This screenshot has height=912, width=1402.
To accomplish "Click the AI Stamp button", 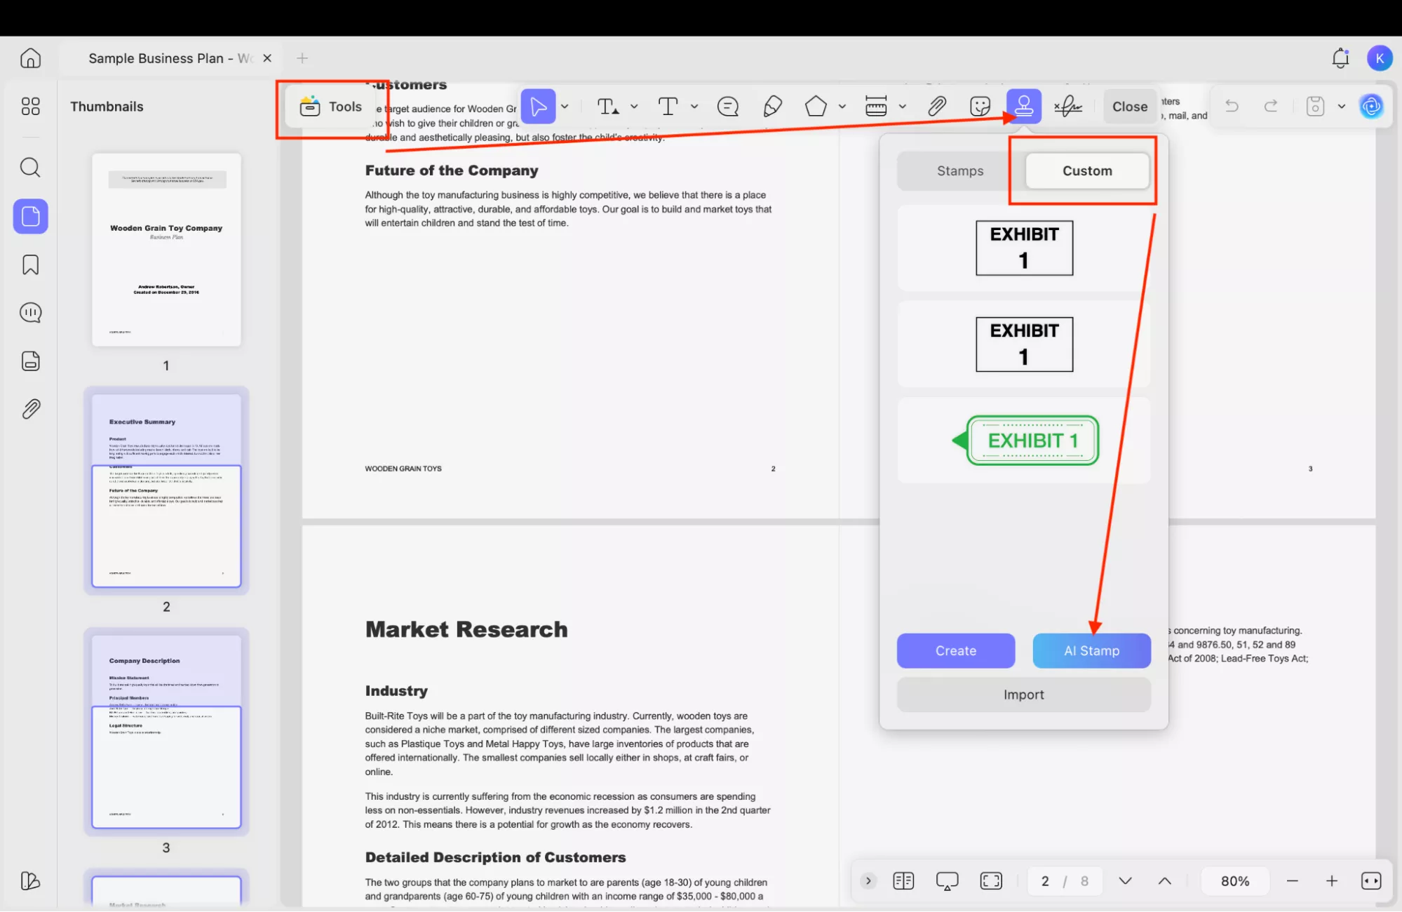I will point(1091,650).
